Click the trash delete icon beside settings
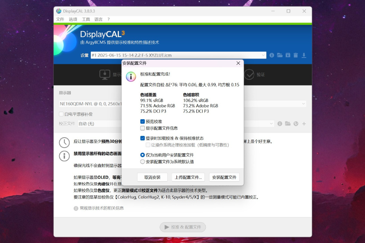Viewport: 365px width, 243px height. (296, 55)
